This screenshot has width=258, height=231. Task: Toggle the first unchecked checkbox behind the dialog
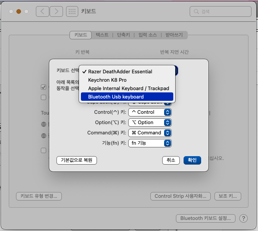[44, 97]
